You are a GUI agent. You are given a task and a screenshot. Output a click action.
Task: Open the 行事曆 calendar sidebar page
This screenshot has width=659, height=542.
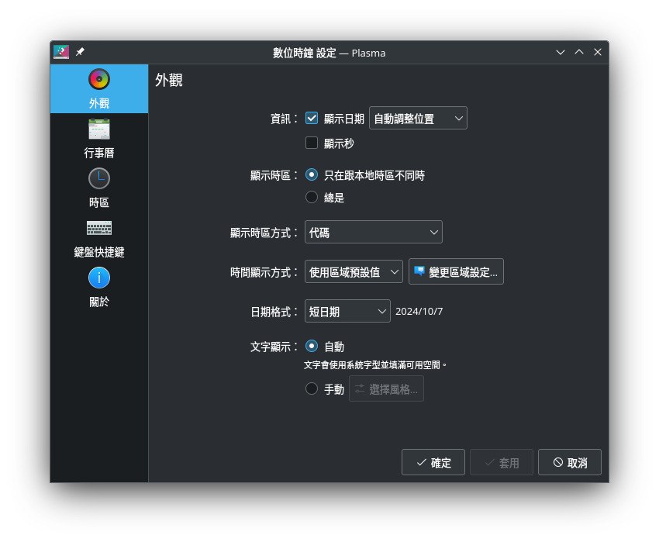98,138
